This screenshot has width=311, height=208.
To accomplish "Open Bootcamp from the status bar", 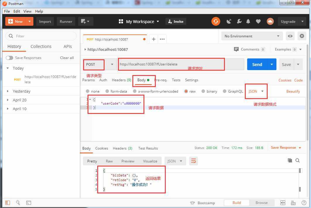I will point(203,203).
